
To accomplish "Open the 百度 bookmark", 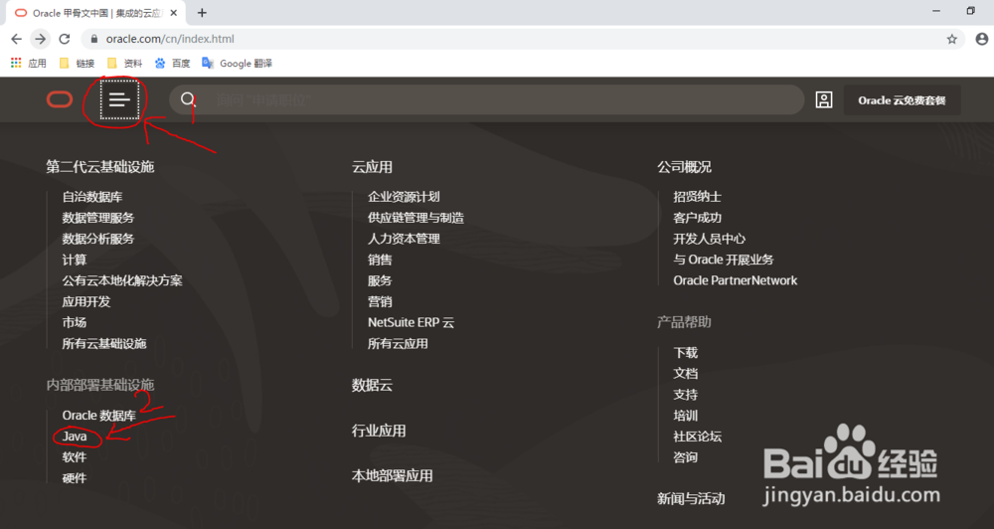I will tap(172, 63).
